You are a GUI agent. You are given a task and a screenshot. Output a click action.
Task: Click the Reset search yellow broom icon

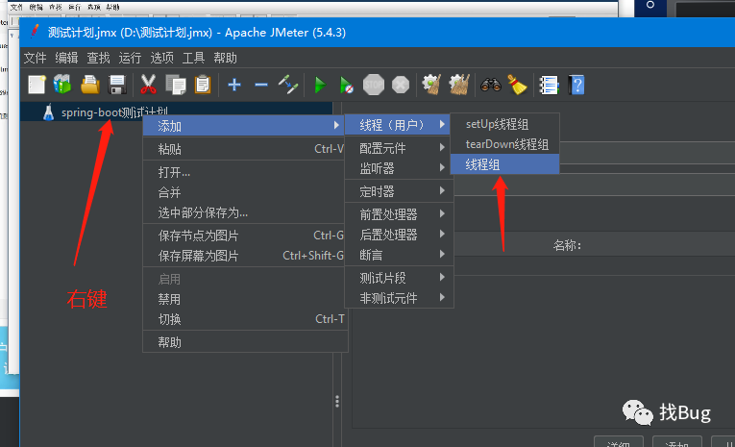pyautogui.click(x=517, y=85)
